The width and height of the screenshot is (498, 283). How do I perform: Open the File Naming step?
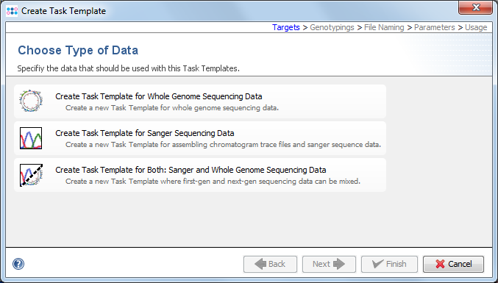coord(384,27)
